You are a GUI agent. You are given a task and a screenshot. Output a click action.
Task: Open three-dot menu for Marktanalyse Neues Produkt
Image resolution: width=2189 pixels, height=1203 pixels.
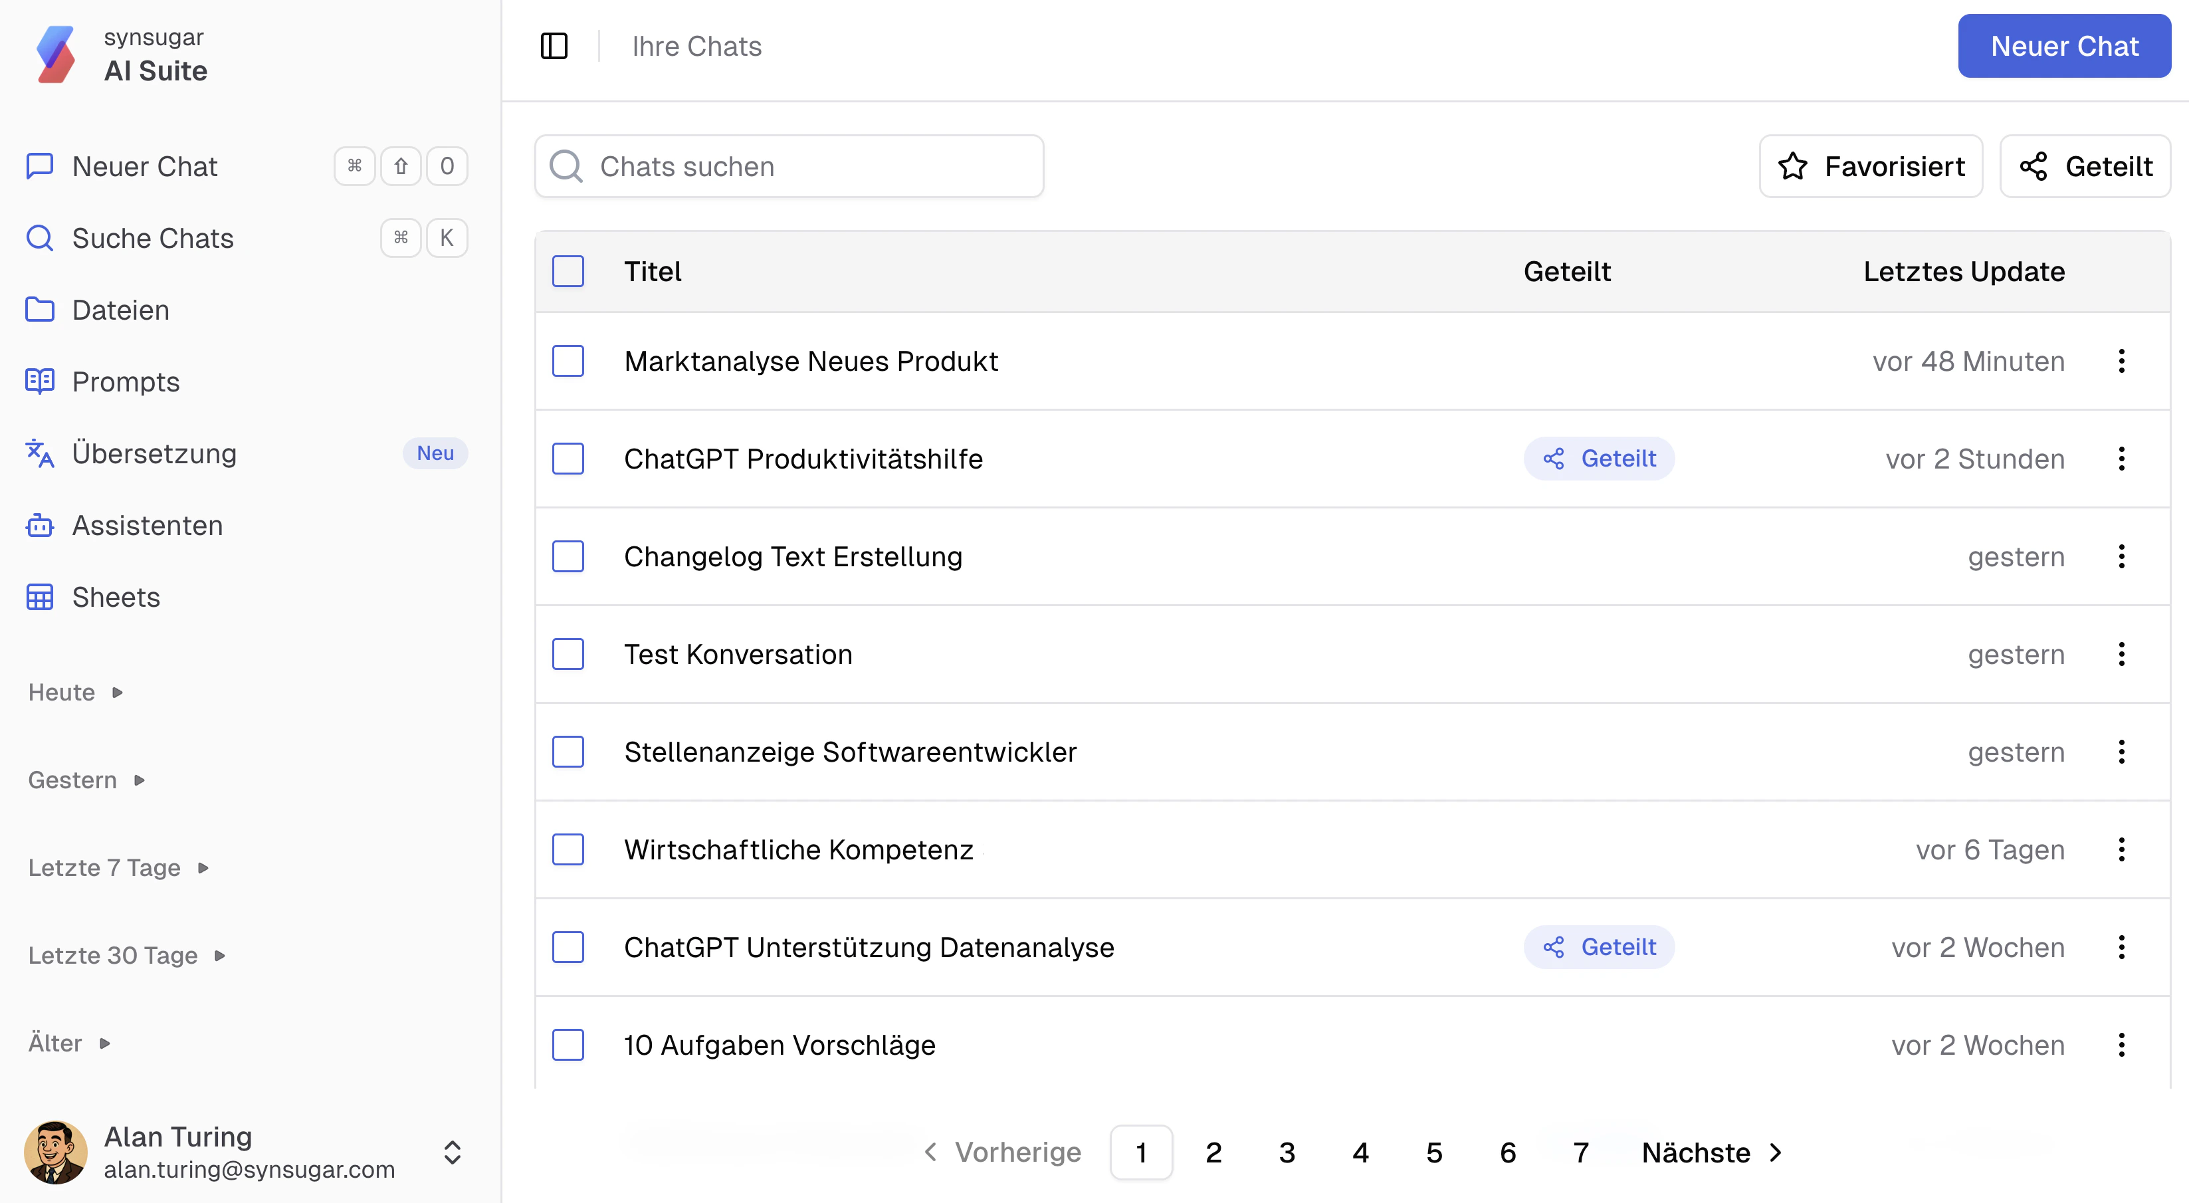pos(2121,362)
